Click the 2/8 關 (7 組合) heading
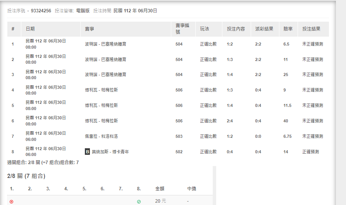 click(26, 176)
